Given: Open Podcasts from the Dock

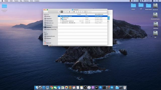Looking at the screenshot, I should 93,88.
